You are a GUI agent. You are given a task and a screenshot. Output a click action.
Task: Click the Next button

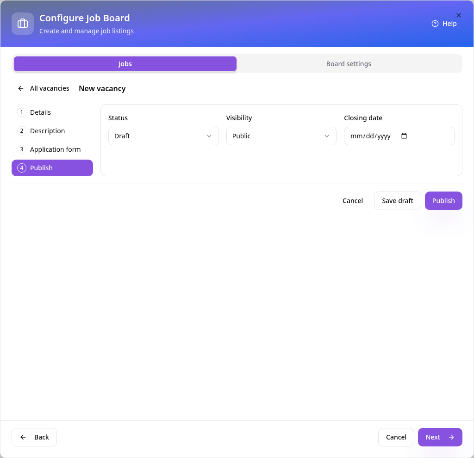click(440, 437)
